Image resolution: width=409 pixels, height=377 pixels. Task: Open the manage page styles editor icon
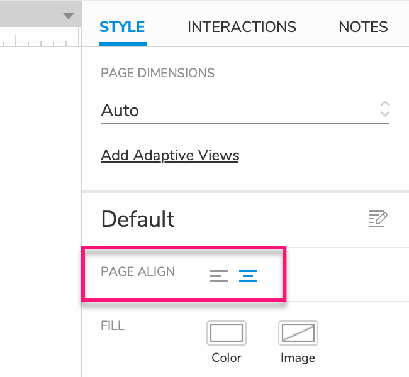click(378, 219)
